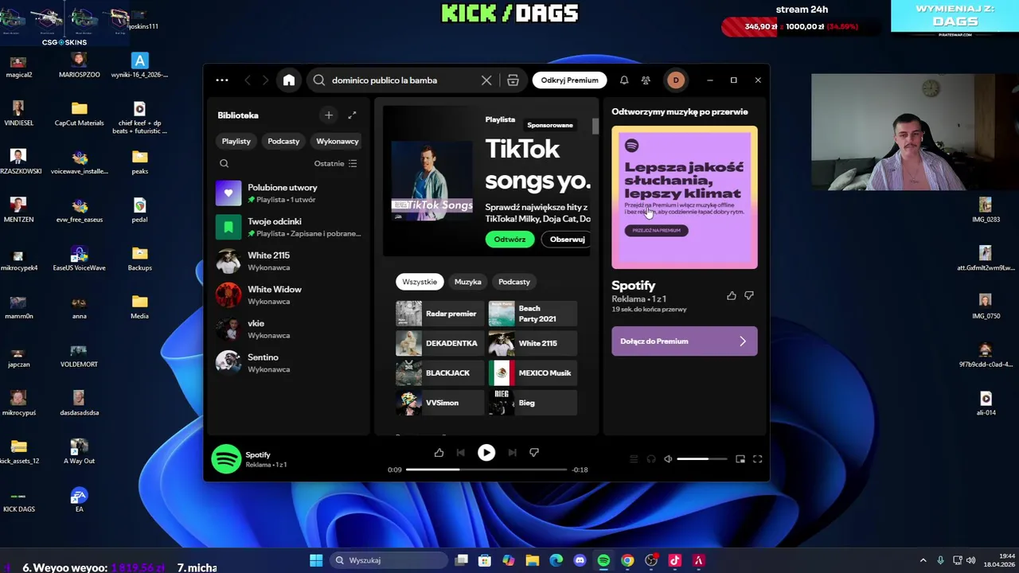Screen dimensions: 1019x573
Task: Like with thumbs up in player bar
Action: (439, 453)
